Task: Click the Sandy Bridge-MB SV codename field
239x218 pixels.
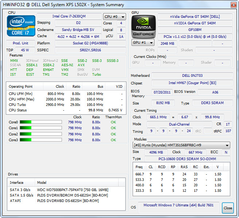Action: [x=78, y=30]
